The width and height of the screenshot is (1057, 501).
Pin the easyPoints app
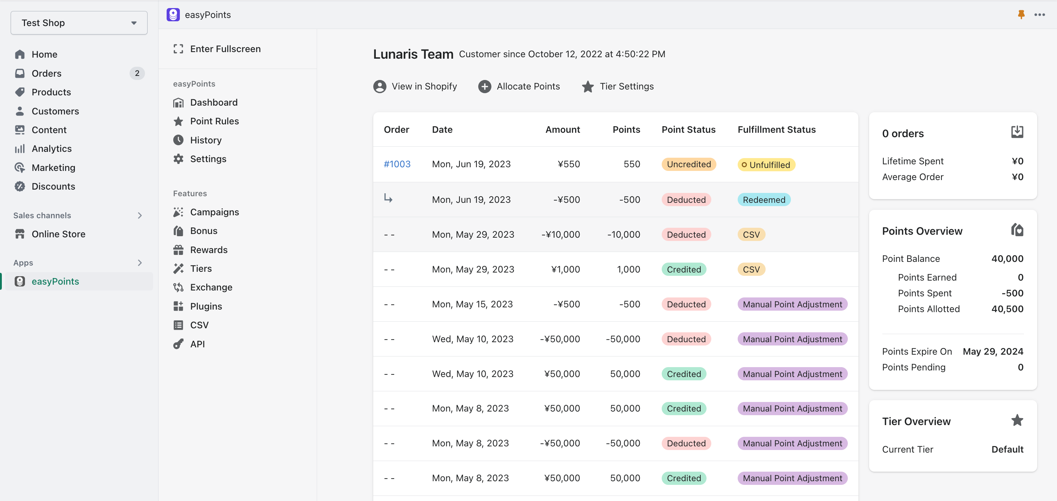pos(1022,15)
